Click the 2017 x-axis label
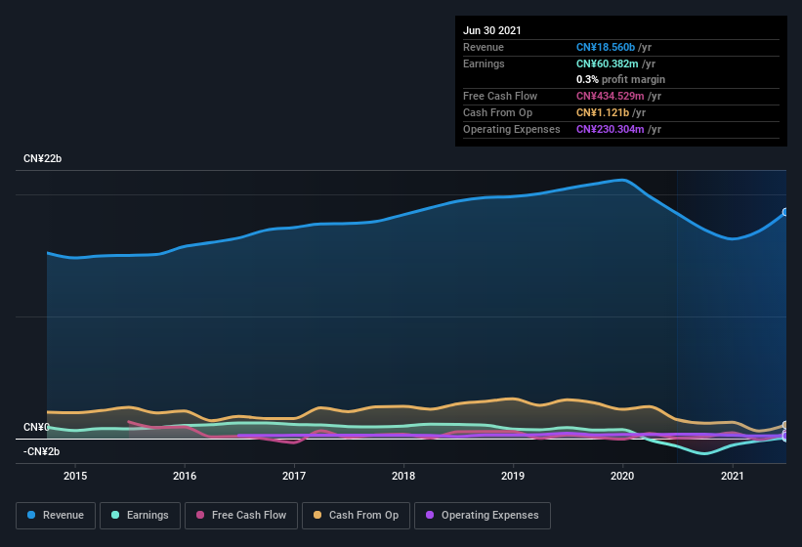 coord(294,476)
